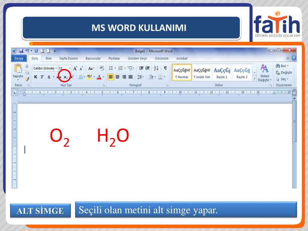Open borders dropdown
The width and height of the screenshot is (308, 231).
pos(165,77)
